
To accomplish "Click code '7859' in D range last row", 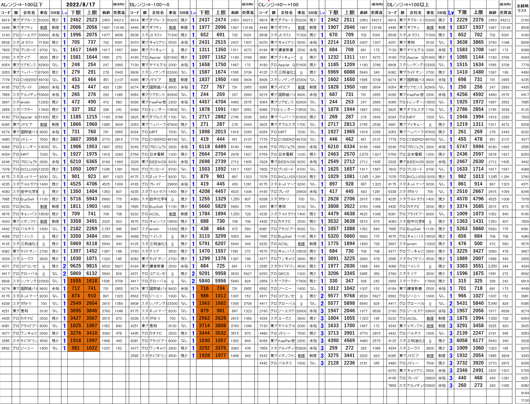I will click(392, 385).
